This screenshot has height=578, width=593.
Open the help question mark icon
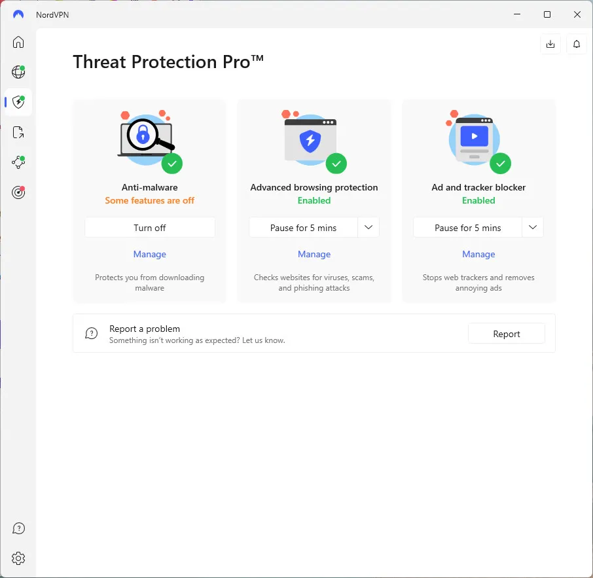(x=18, y=528)
